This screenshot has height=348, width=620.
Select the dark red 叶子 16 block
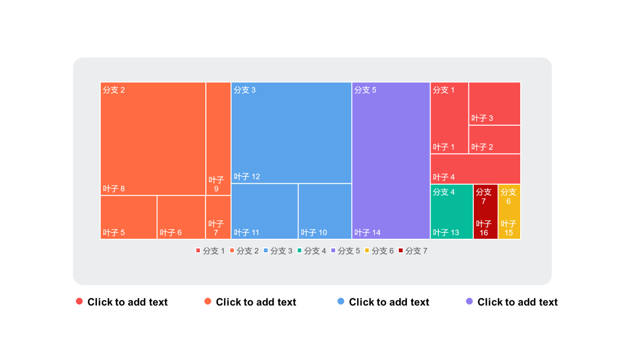pos(485,212)
